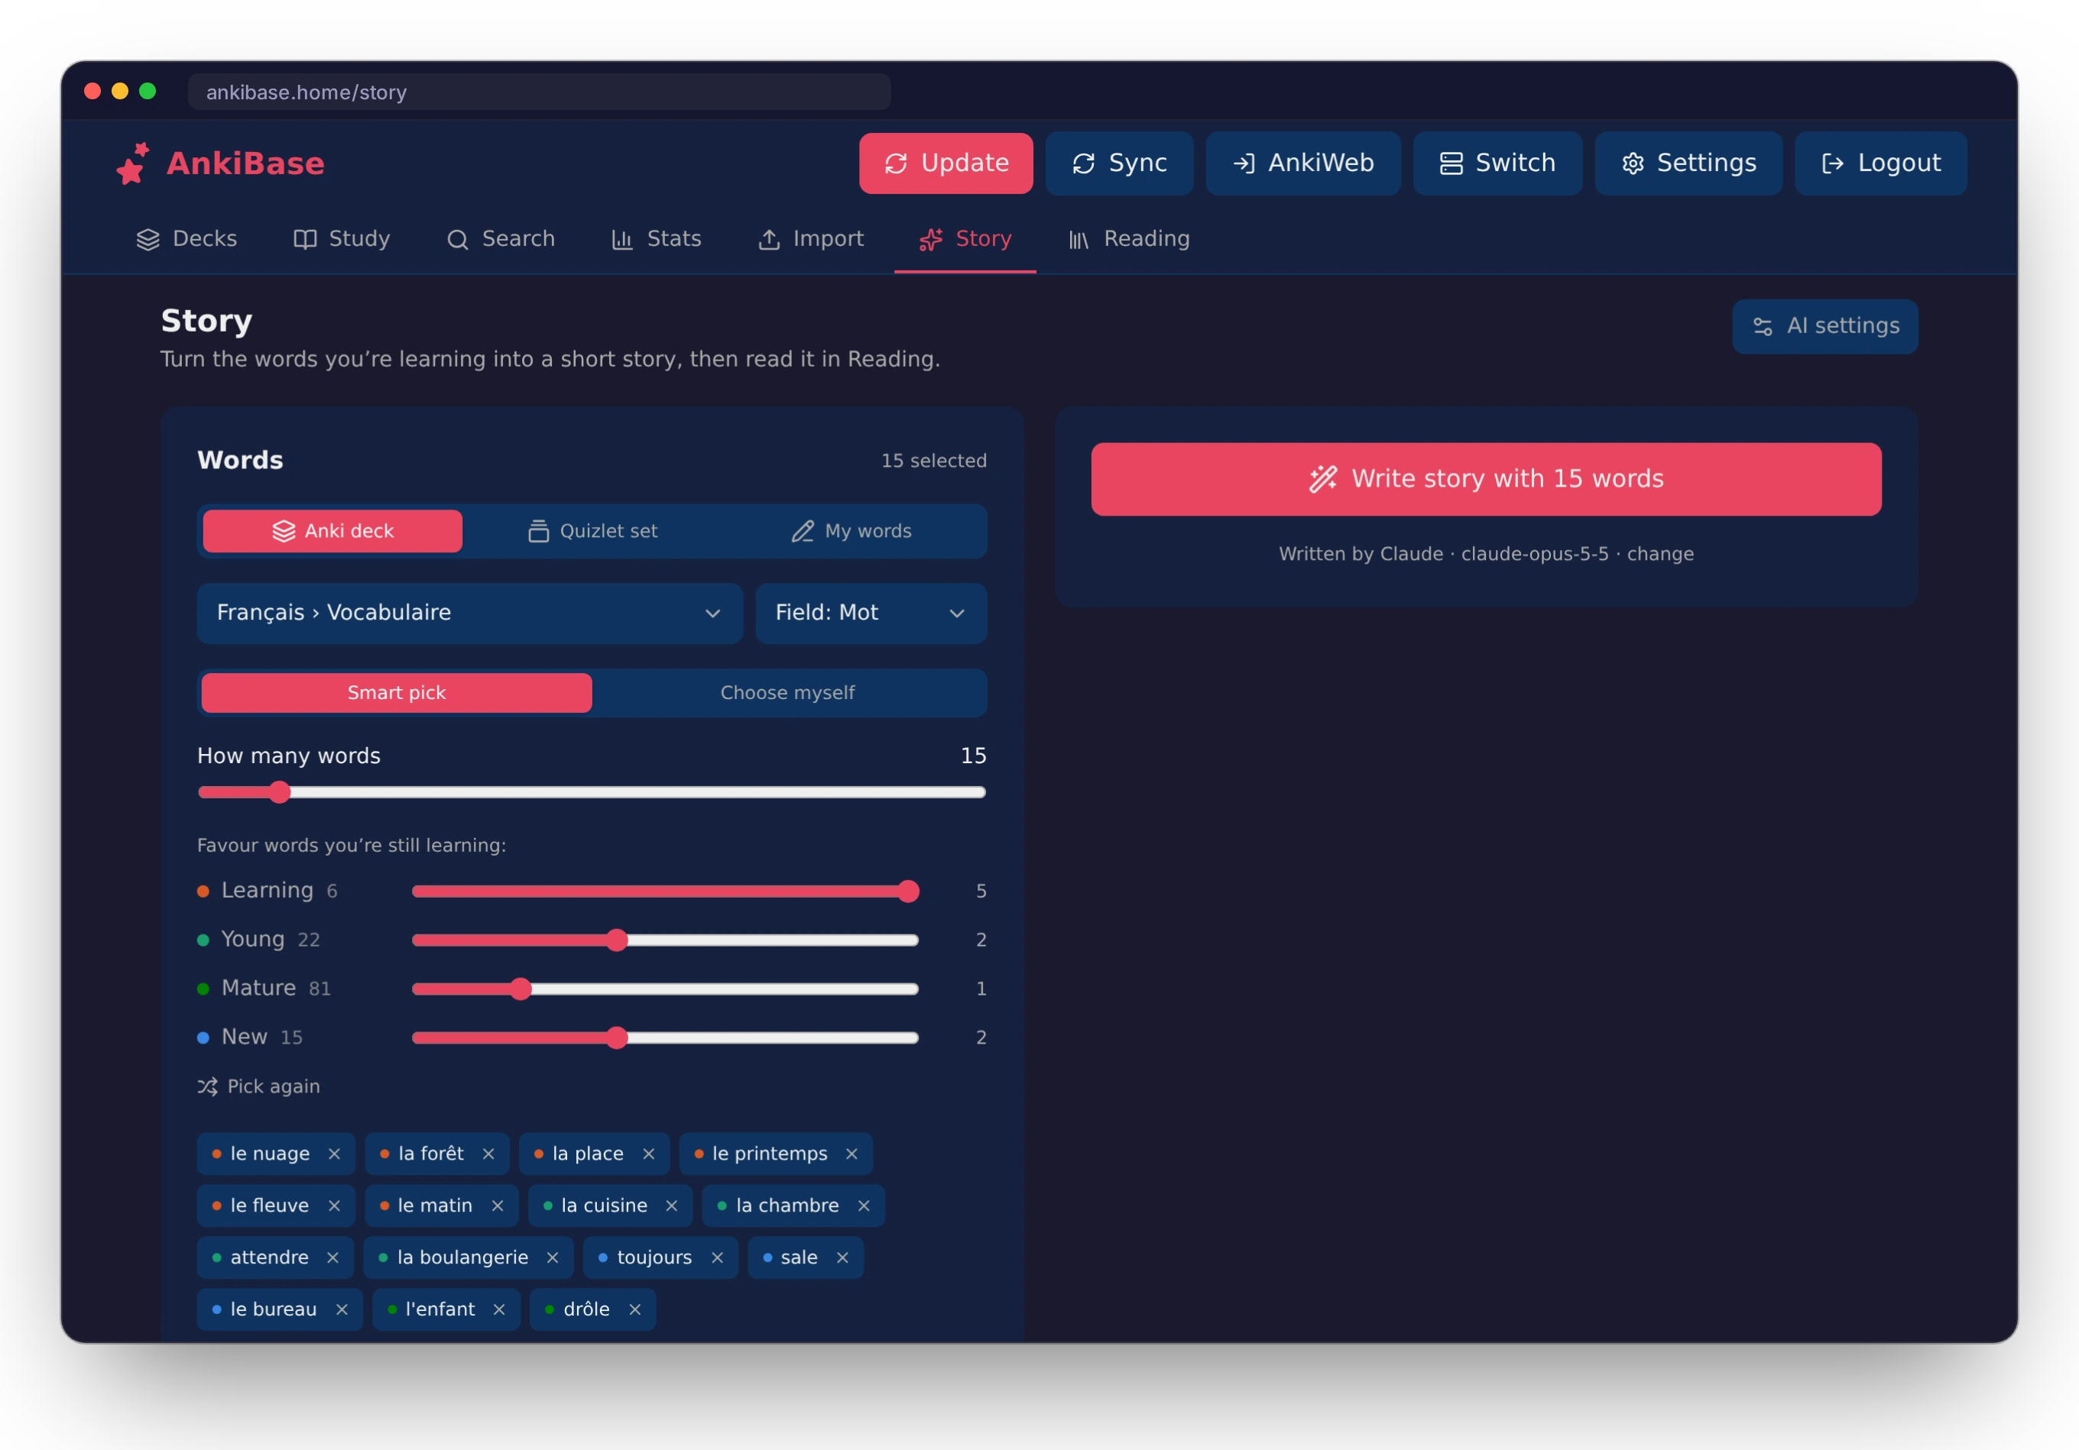Adjust the How many words slider
This screenshot has width=2079, height=1450.
pos(592,792)
